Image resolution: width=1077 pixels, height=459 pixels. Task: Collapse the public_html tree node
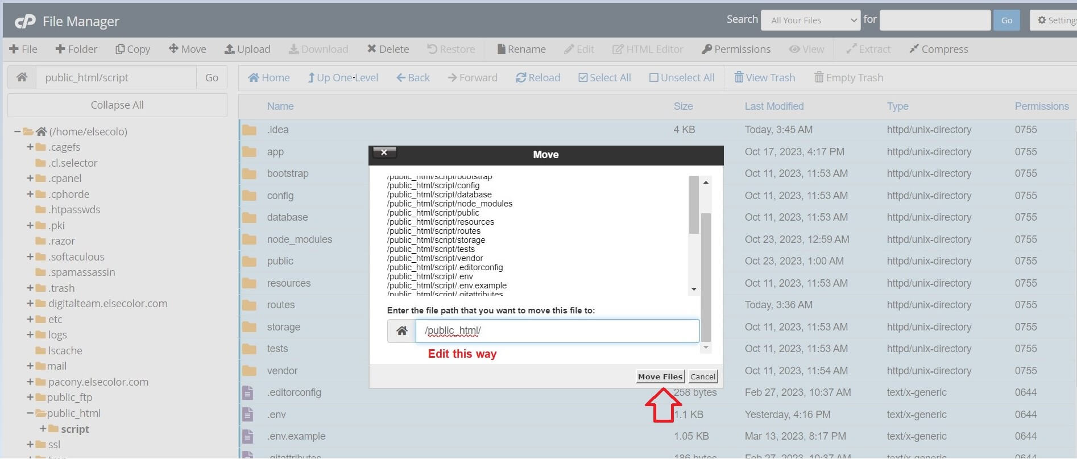click(30, 413)
